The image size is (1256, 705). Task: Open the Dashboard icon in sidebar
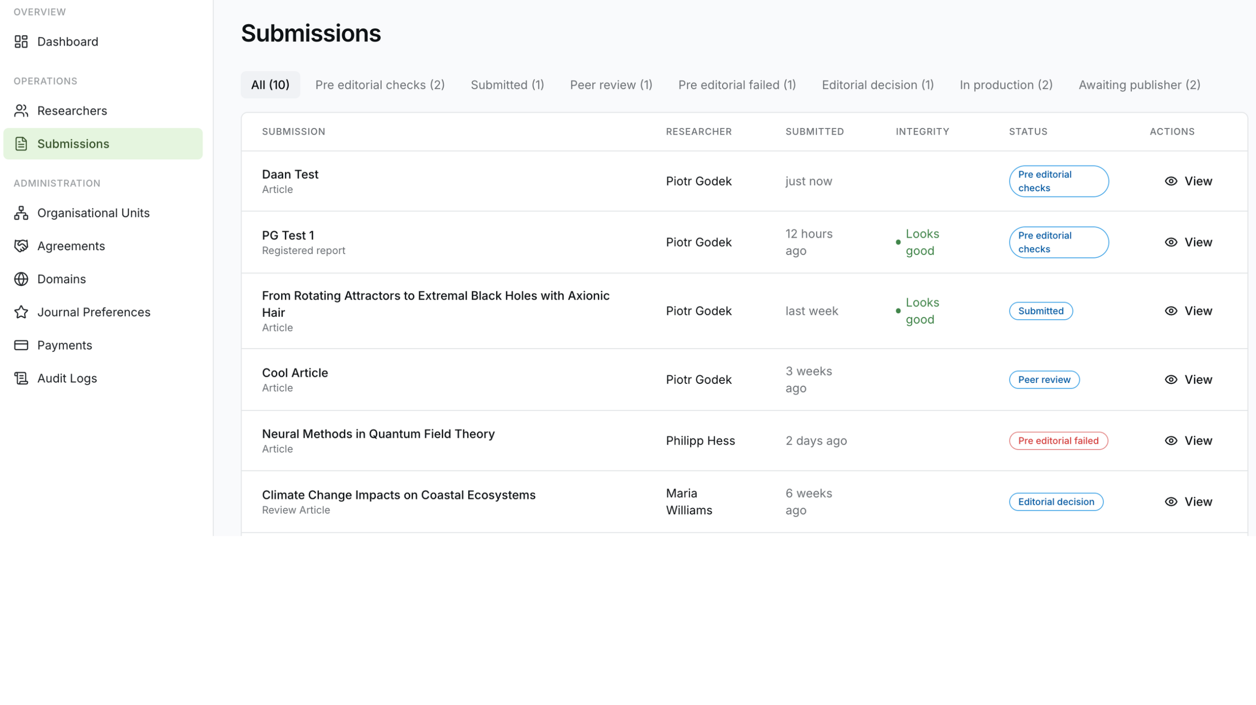[x=21, y=42]
